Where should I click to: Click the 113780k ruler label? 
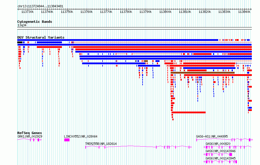tap(126, 12)
